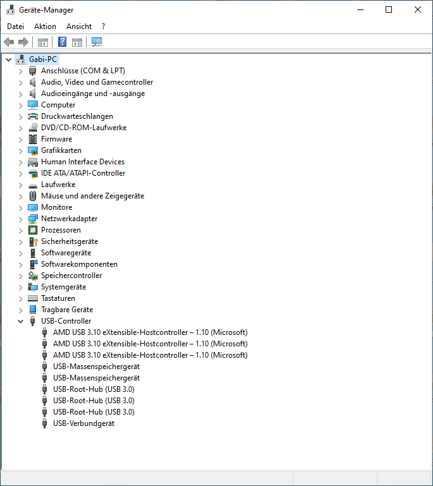
Task: Click the Mäuse und andere Zeigegeräte mouse icon
Action: coord(32,196)
